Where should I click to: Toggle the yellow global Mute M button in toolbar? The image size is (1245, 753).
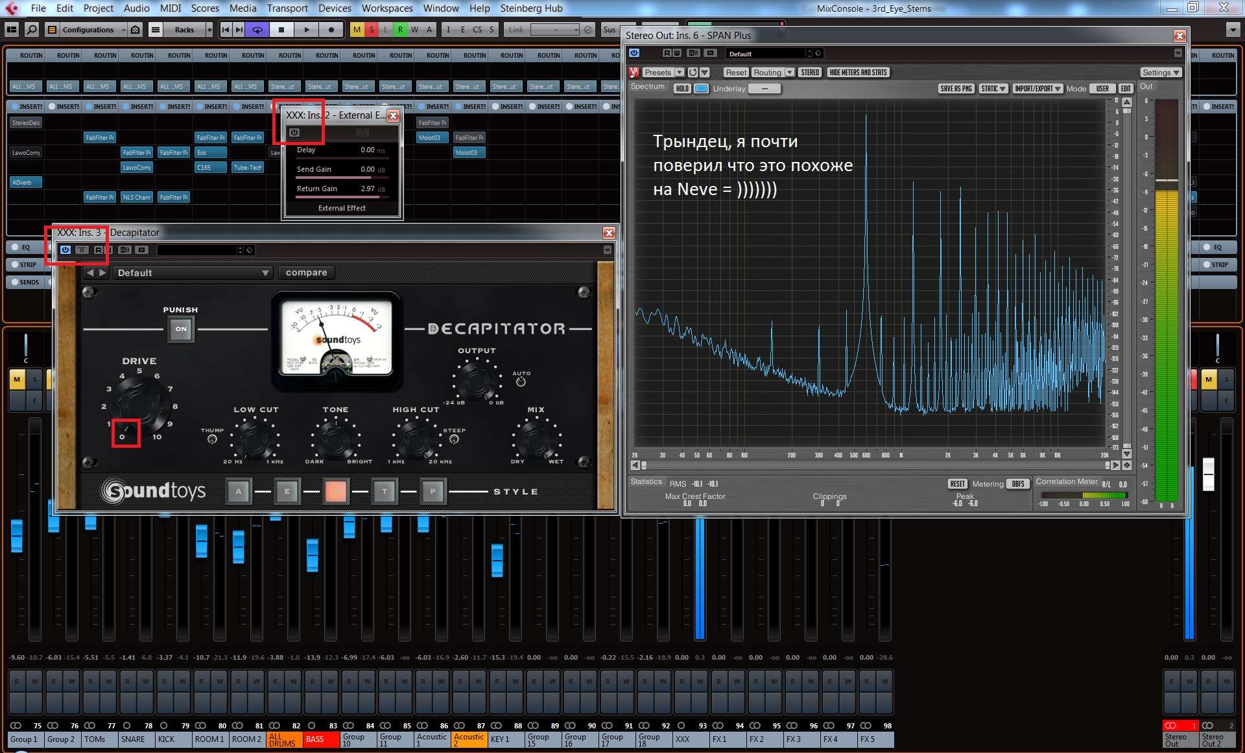tap(357, 30)
